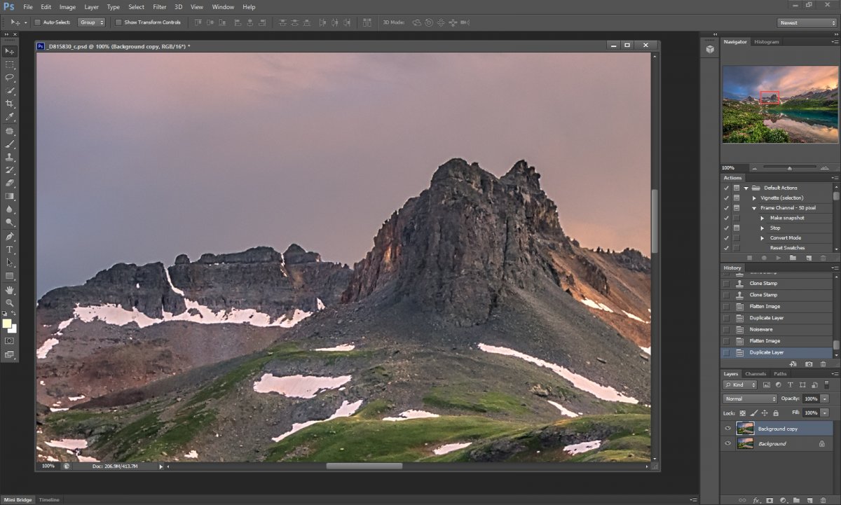Viewport: 841px width, 505px height.
Task: Switch to the Channels tab
Action: (x=755, y=374)
